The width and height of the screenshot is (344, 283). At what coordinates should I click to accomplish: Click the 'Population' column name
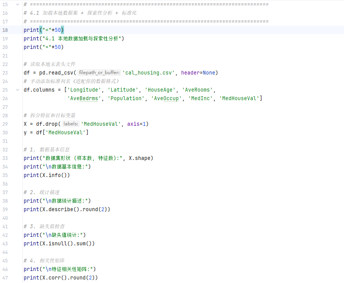click(x=126, y=98)
